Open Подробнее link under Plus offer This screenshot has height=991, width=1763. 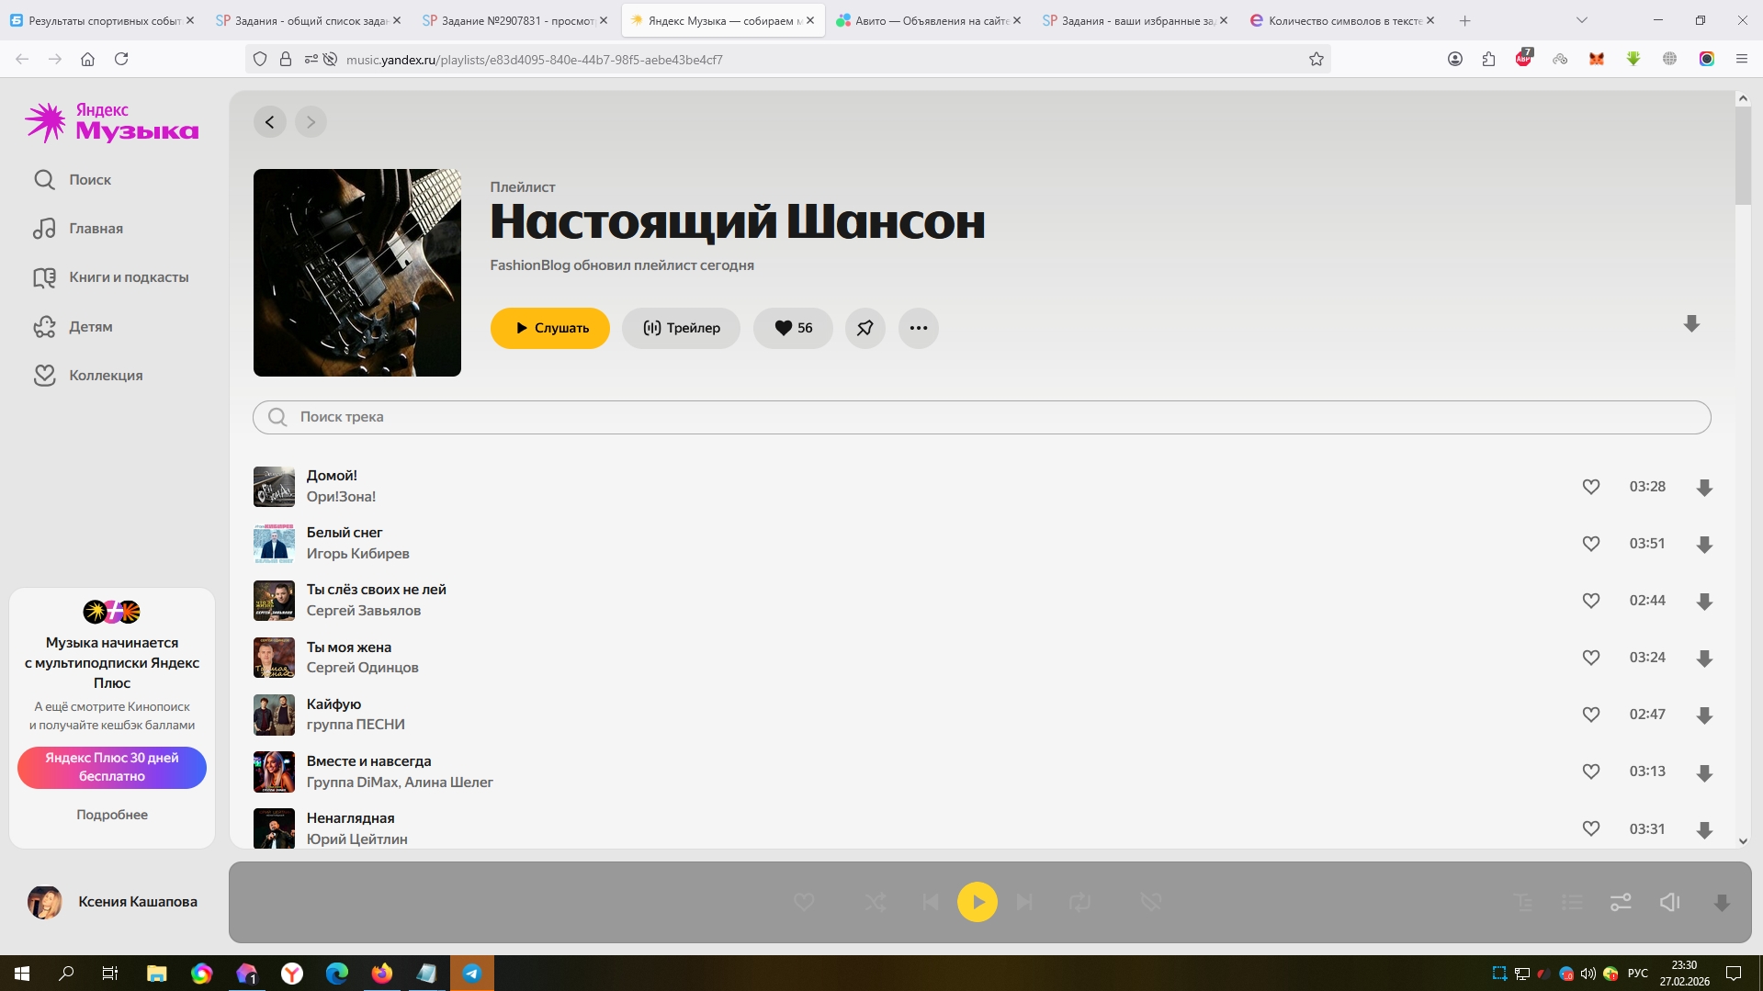[x=112, y=815]
